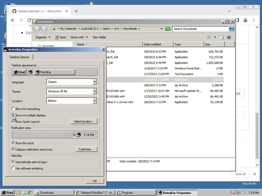Click the preview quick launch icon beside Start

tap(30, 72)
